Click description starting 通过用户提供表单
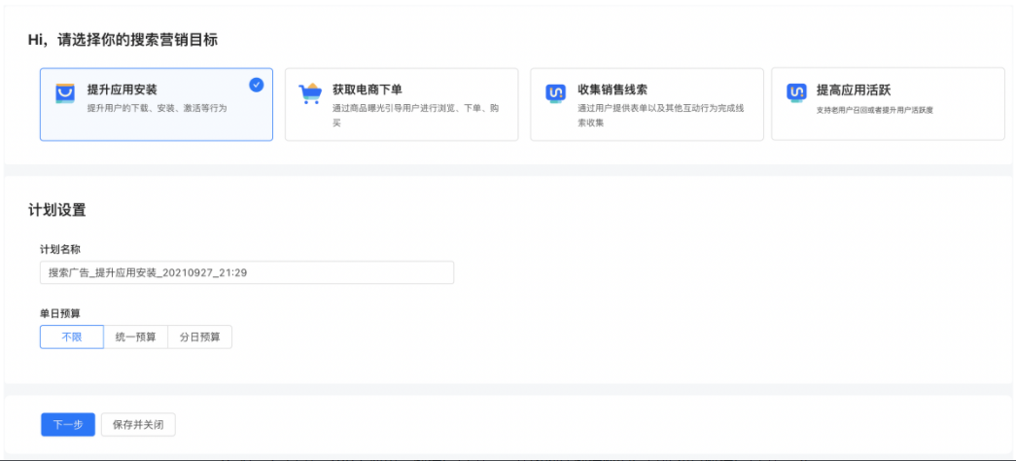This screenshot has height=461, width=1016. 660,115
